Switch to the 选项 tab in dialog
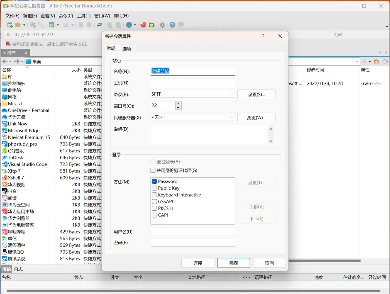The width and height of the screenshot is (390, 294). click(x=127, y=49)
